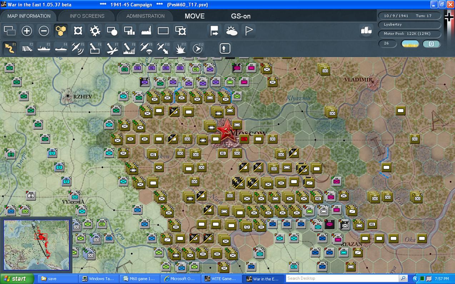
Task: Open the Map Information tab
Action: (x=29, y=16)
